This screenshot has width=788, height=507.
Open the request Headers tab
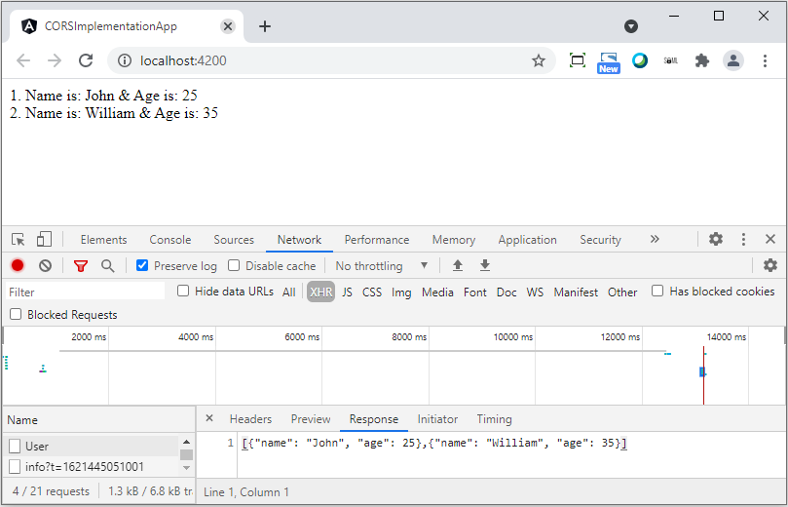pyautogui.click(x=250, y=419)
